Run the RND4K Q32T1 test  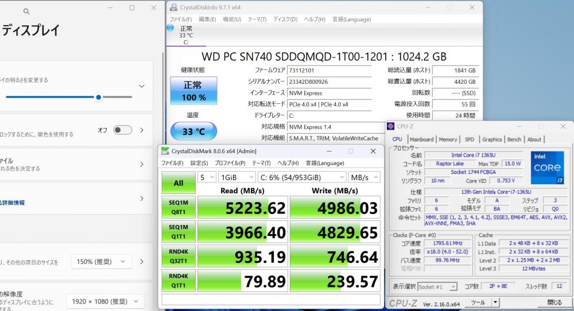[x=179, y=255]
